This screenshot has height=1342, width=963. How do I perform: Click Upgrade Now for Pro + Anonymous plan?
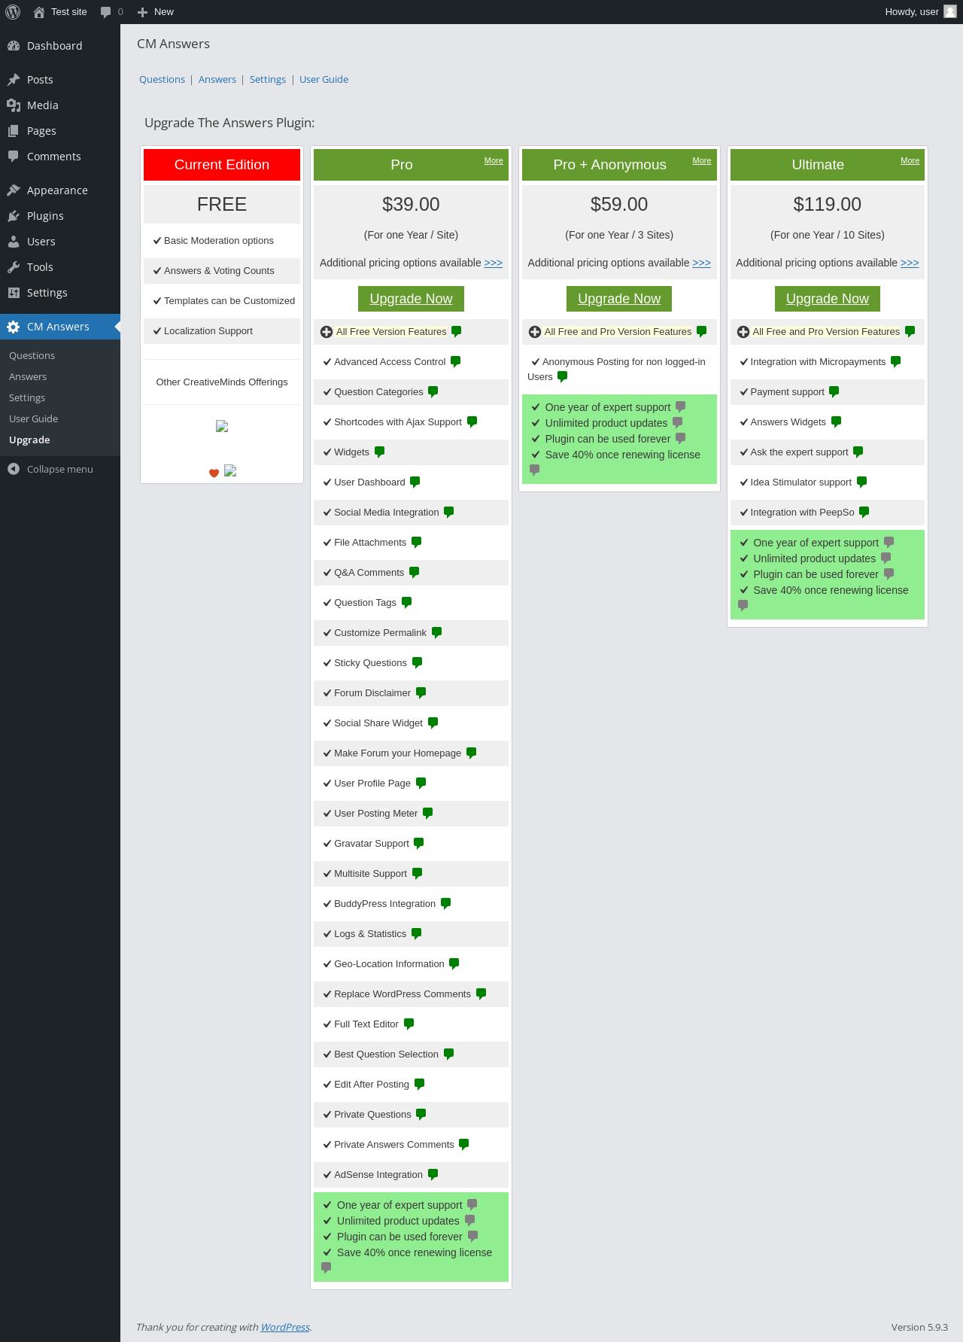point(619,299)
